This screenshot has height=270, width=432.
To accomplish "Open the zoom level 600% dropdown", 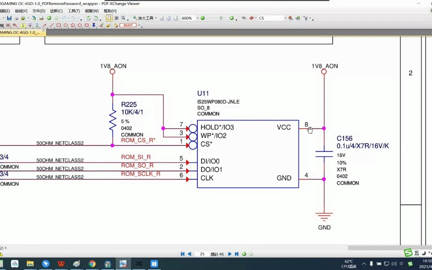I will 197,18.
